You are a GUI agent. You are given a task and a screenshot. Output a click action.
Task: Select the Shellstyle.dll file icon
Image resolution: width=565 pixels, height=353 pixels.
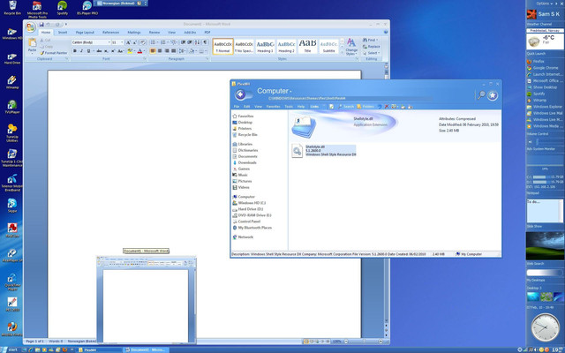[298, 151]
